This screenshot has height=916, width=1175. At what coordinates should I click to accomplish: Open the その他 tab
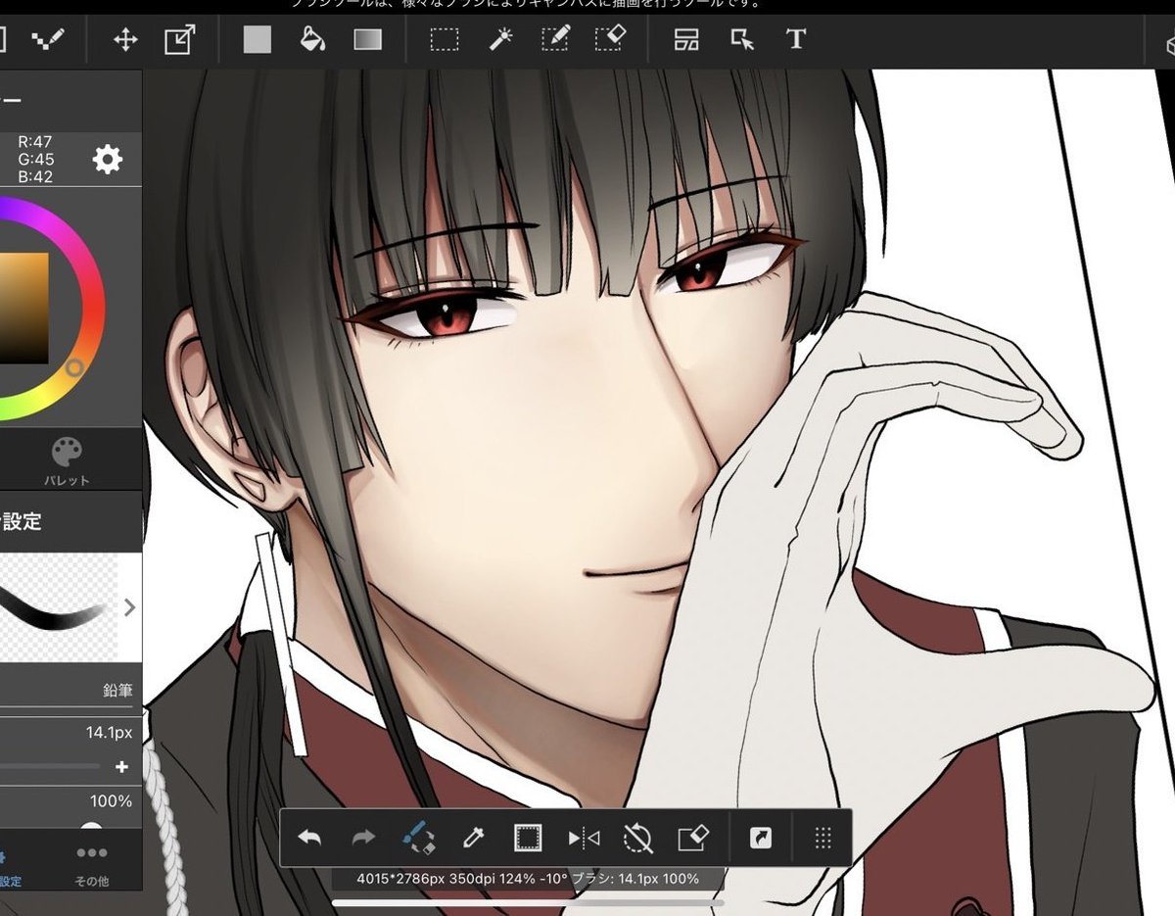point(91,865)
